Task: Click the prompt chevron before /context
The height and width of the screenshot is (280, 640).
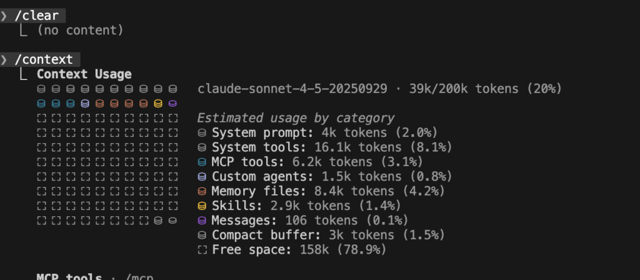Action: coord(4,60)
